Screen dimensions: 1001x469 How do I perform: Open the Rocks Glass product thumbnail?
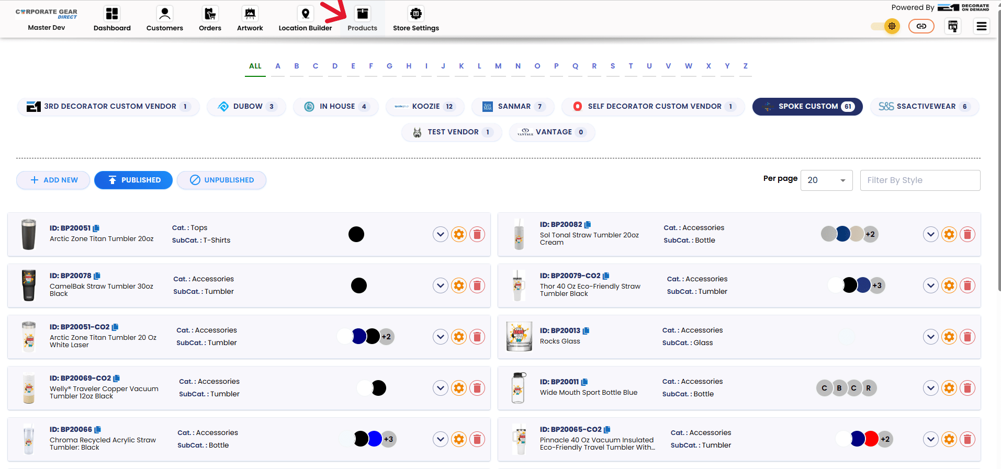pyautogui.click(x=519, y=336)
